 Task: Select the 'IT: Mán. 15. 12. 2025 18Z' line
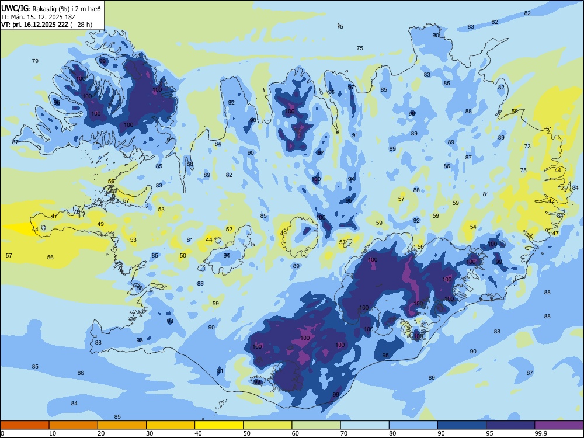click(39, 17)
